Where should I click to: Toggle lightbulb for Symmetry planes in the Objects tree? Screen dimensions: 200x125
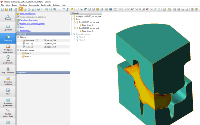[x=74, y=34]
